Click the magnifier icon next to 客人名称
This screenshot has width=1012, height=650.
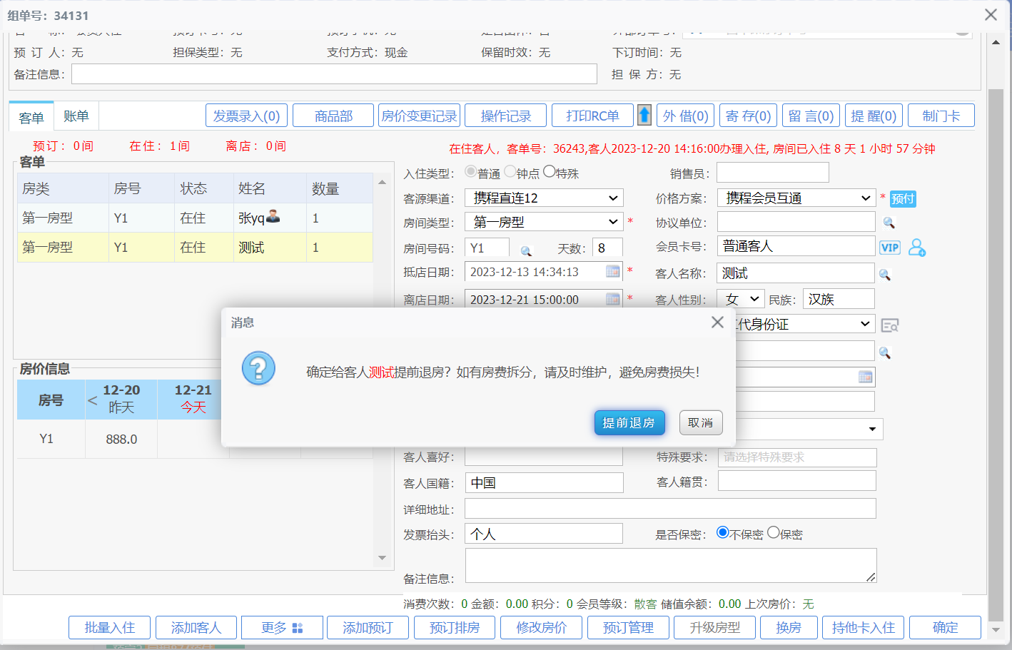[x=885, y=275]
